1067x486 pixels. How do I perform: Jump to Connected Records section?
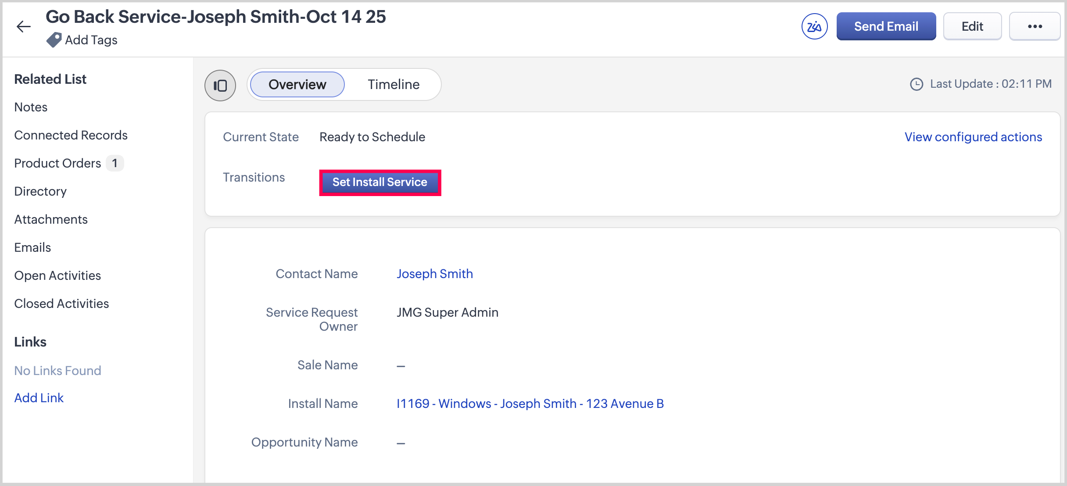[x=71, y=135]
